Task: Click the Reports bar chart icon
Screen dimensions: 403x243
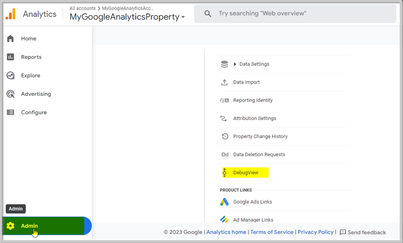Action: click(10, 57)
